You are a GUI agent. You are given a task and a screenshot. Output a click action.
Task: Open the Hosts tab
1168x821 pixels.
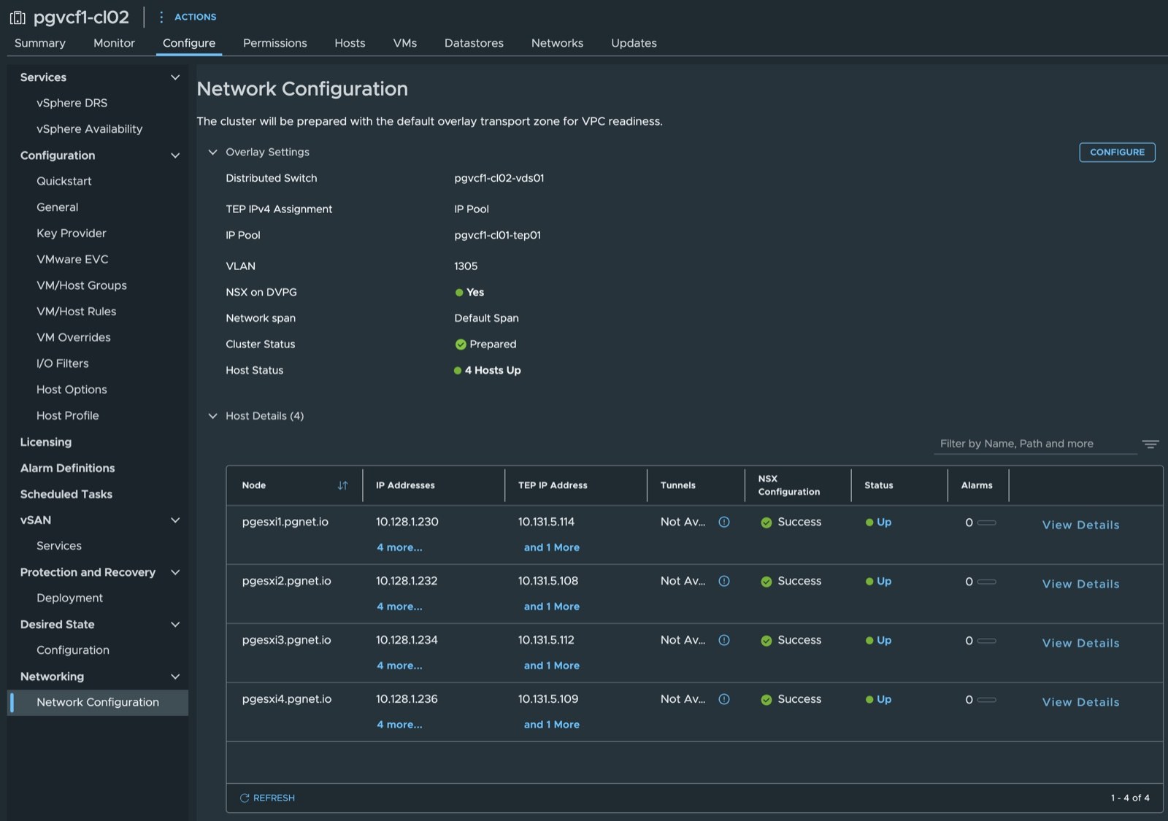pyautogui.click(x=350, y=43)
